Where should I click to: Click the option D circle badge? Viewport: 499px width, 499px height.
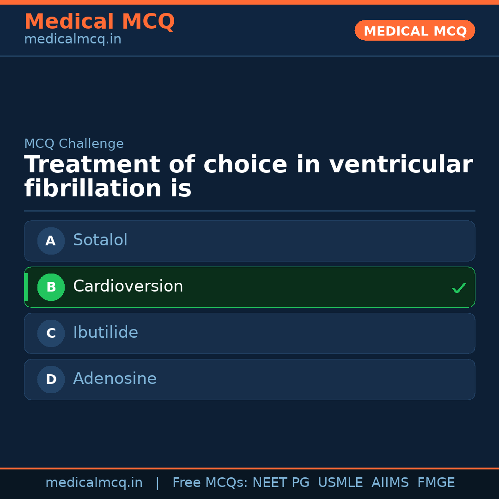coord(51,379)
